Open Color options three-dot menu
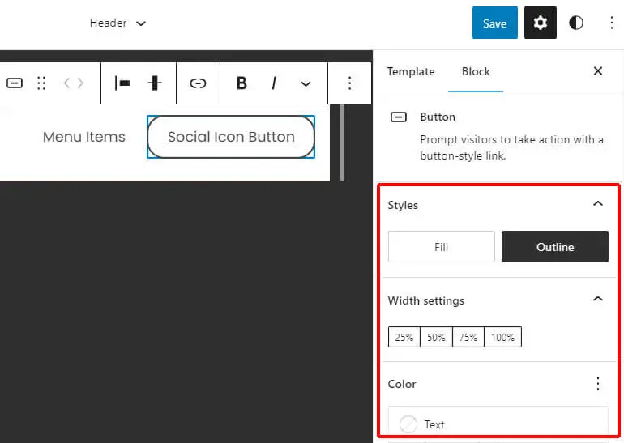Screen dimensions: 624x443 pyautogui.click(x=598, y=384)
